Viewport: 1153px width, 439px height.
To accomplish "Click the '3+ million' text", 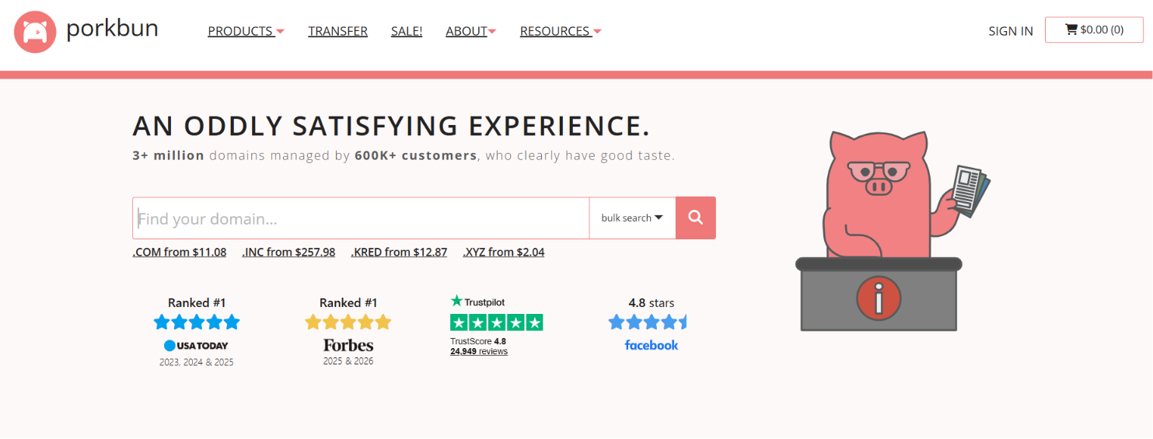I will 169,155.
